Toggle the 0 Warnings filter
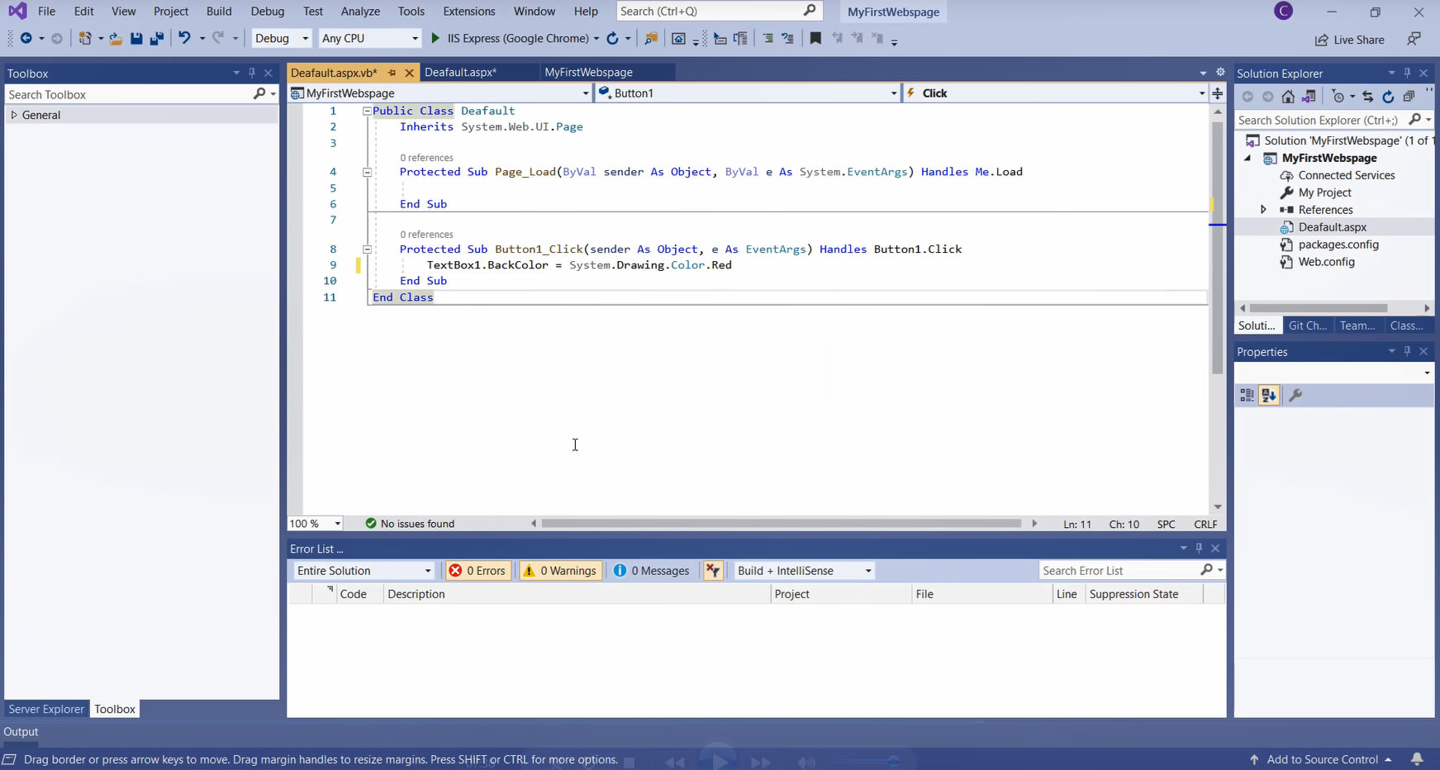This screenshot has width=1440, height=770. [x=559, y=571]
